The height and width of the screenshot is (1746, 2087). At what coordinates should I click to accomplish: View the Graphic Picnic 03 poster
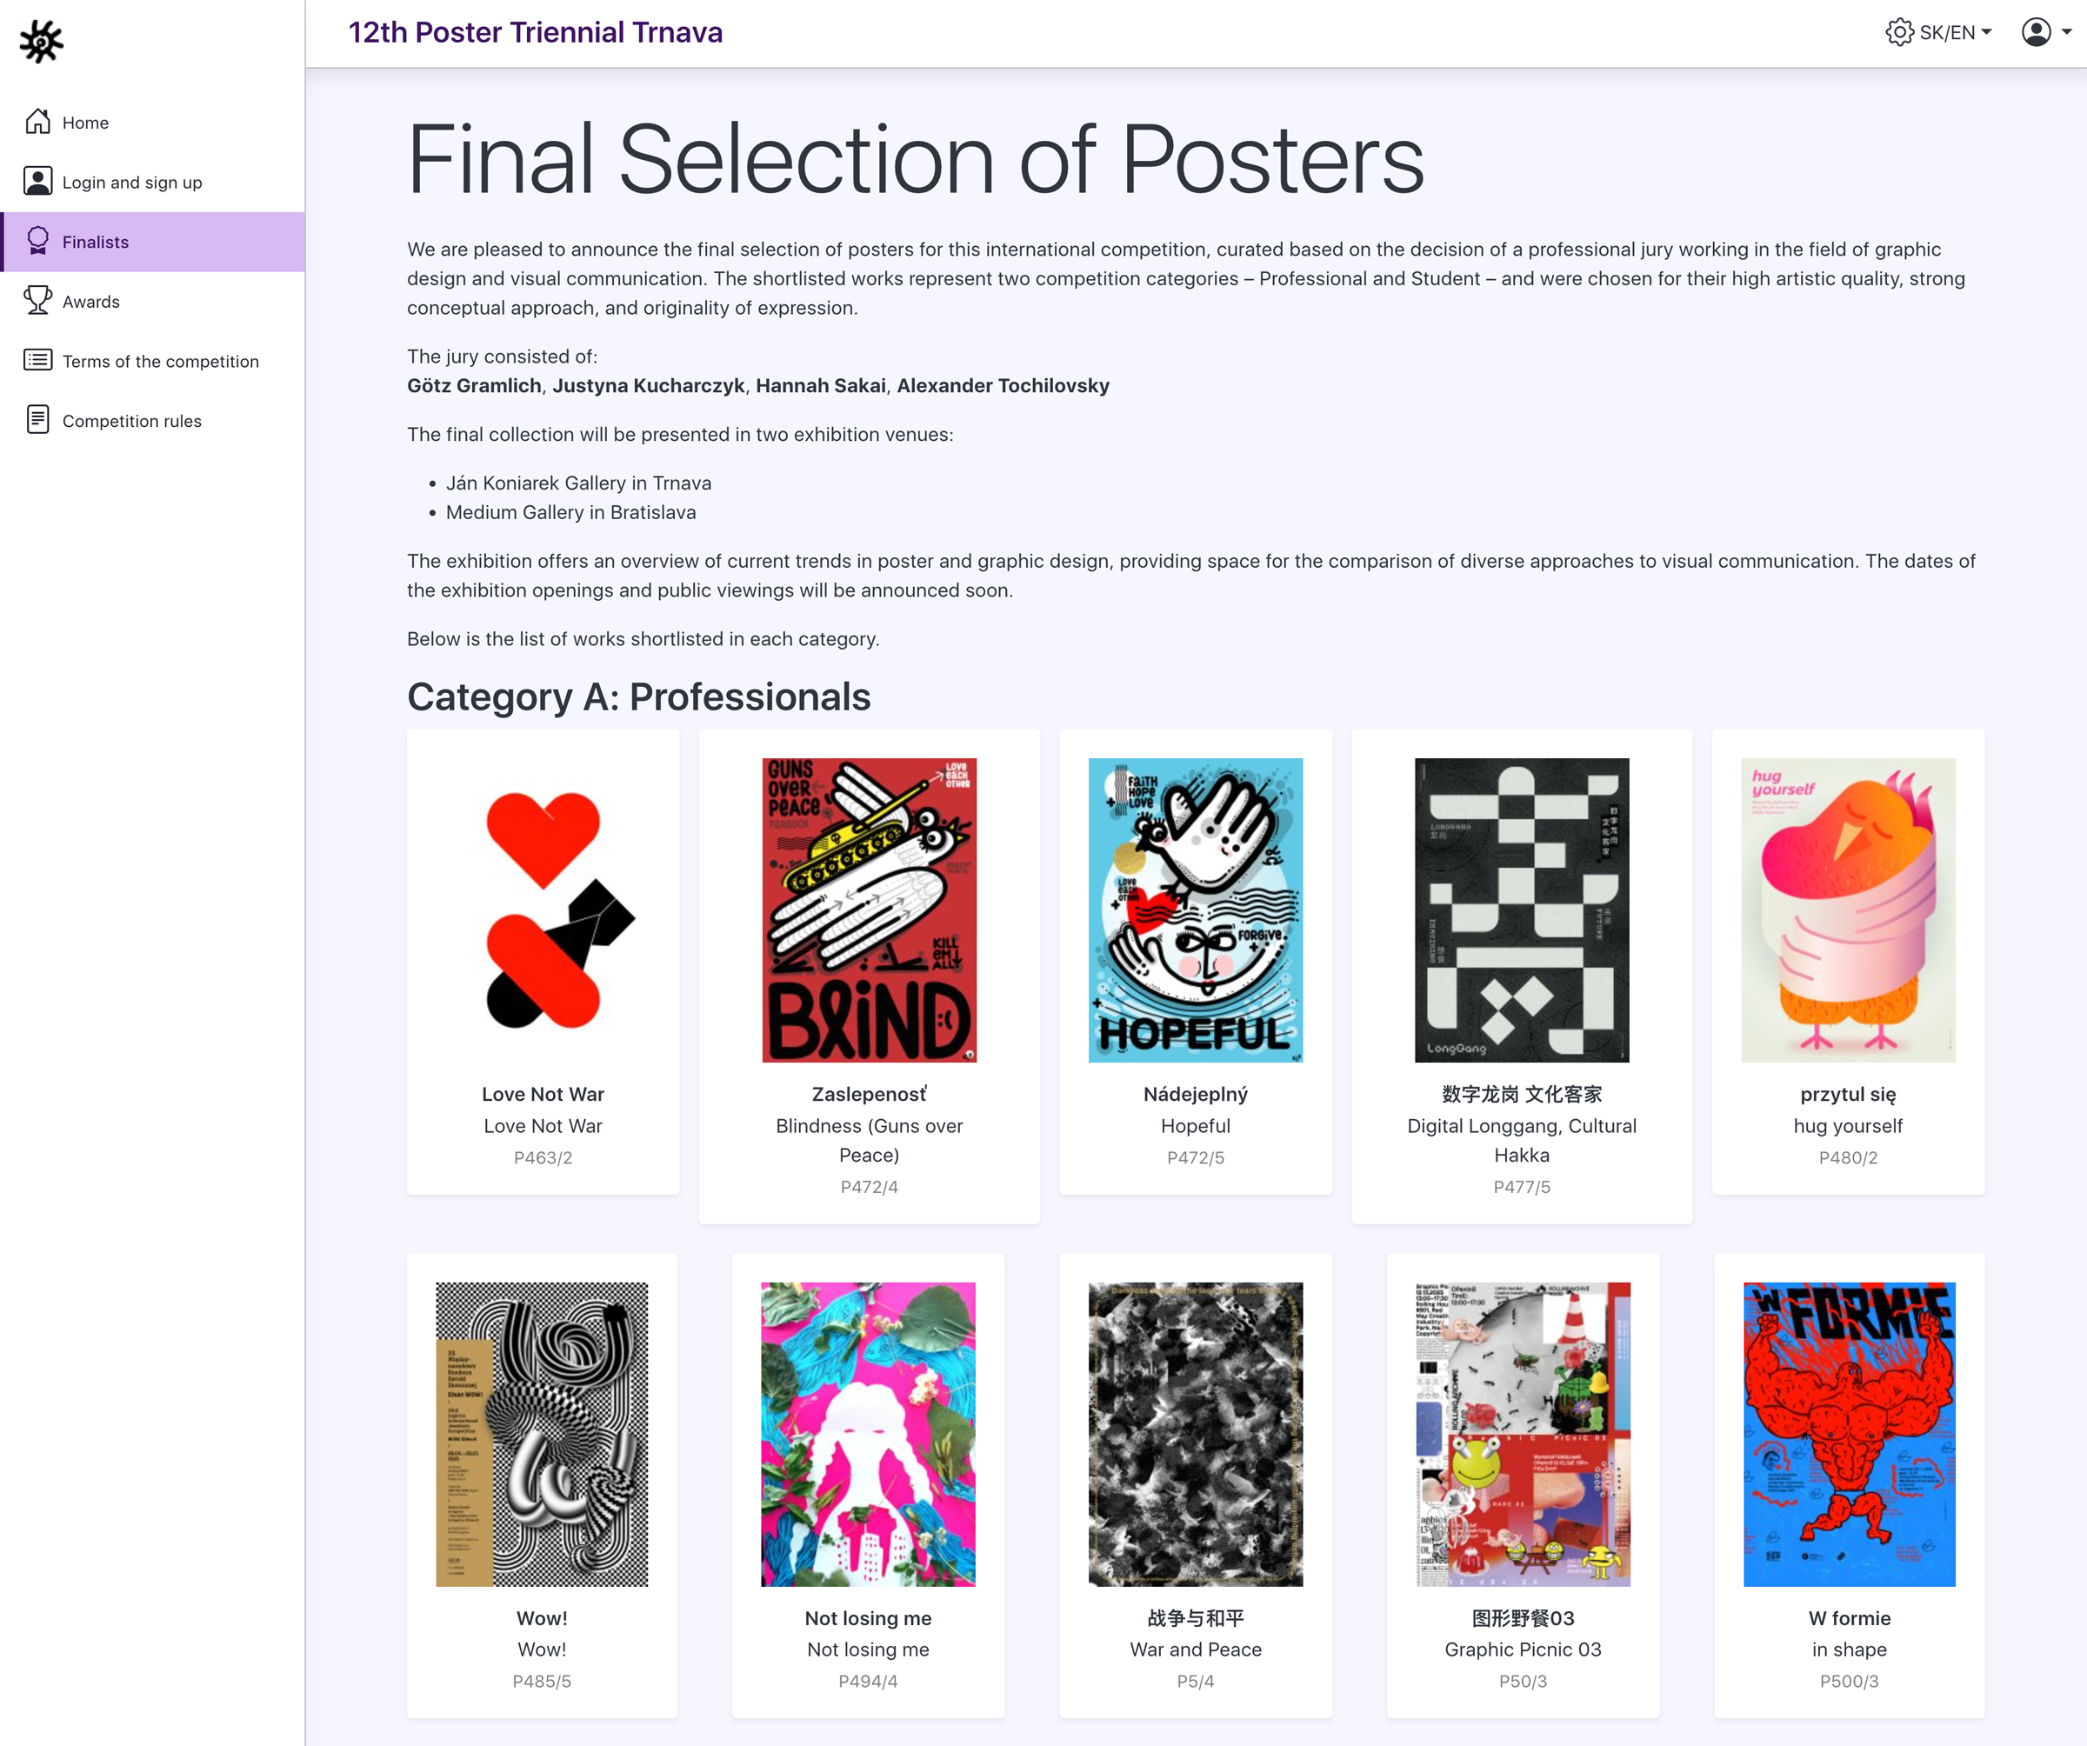point(1523,1433)
